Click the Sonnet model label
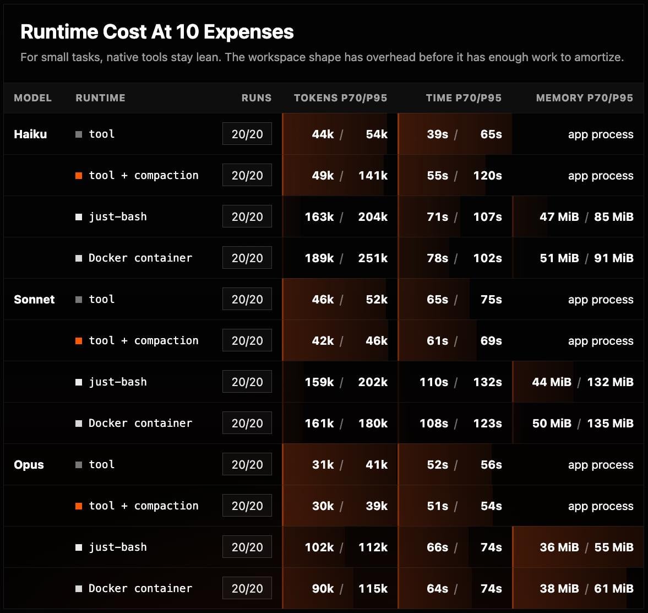 (34, 299)
